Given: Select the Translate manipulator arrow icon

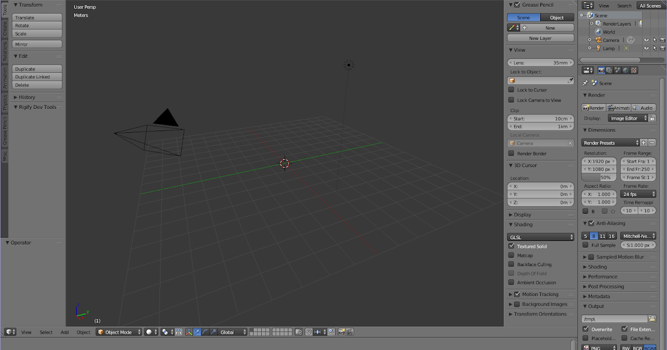Looking at the screenshot, I should point(196,332).
